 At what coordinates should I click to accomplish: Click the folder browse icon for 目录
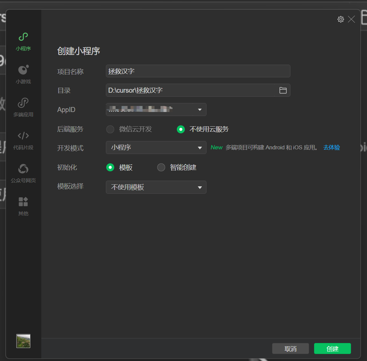[x=283, y=90]
